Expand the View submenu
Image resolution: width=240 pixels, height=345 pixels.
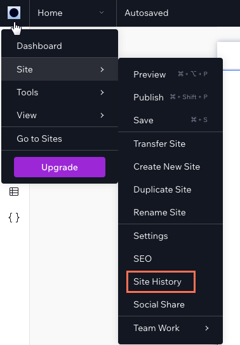[60, 115]
